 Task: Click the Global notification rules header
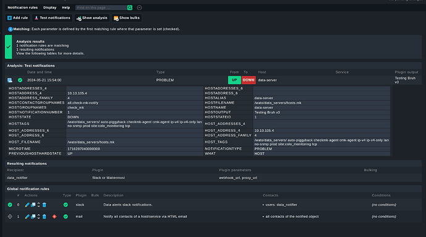(x=28, y=189)
